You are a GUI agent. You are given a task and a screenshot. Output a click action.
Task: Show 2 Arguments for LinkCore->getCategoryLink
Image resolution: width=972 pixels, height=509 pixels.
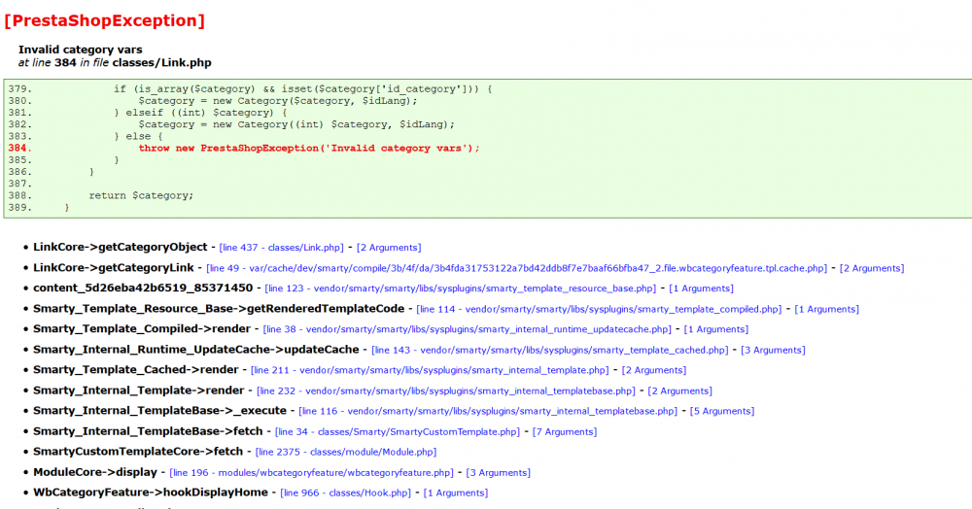(872, 268)
